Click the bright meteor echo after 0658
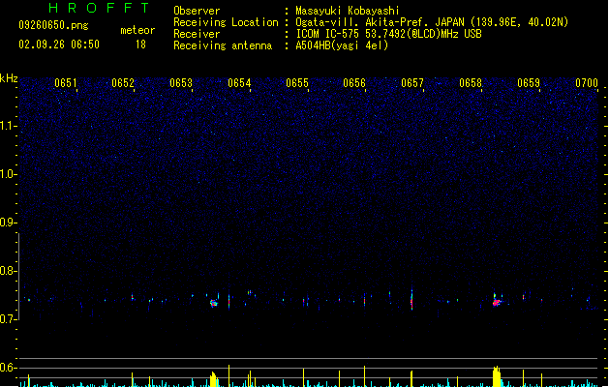 (x=497, y=302)
